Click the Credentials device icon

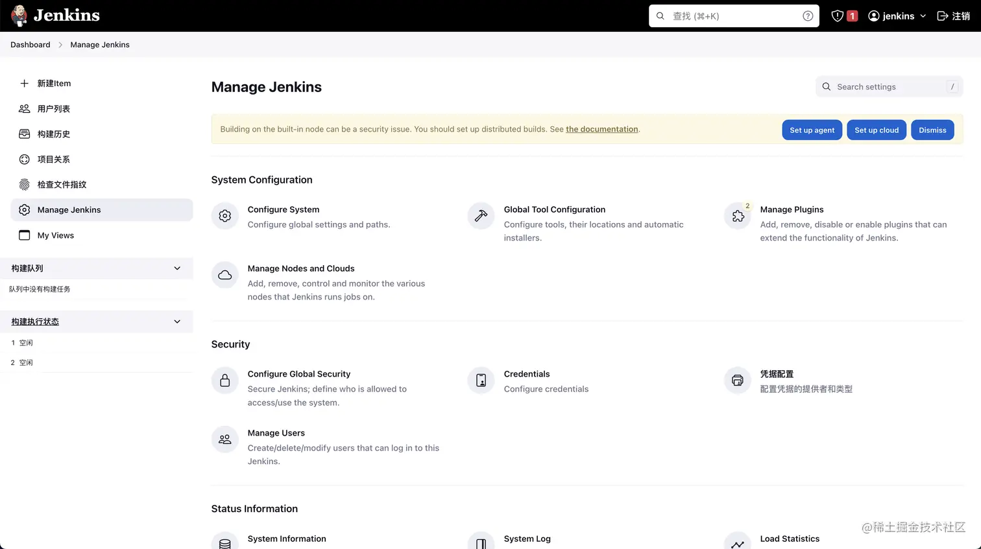click(481, 380)
